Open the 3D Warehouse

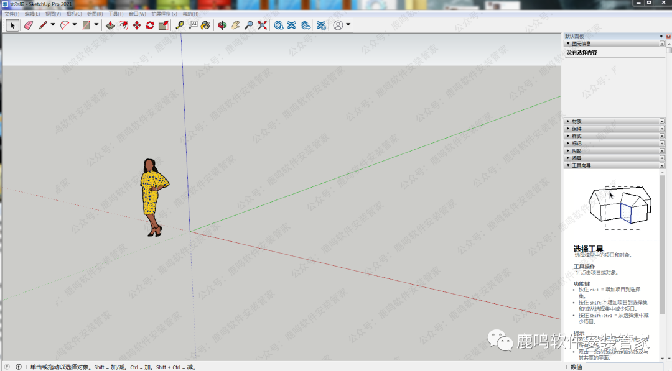(279, 25)
